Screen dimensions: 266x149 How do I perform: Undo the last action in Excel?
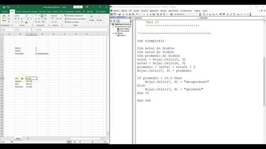8,7
